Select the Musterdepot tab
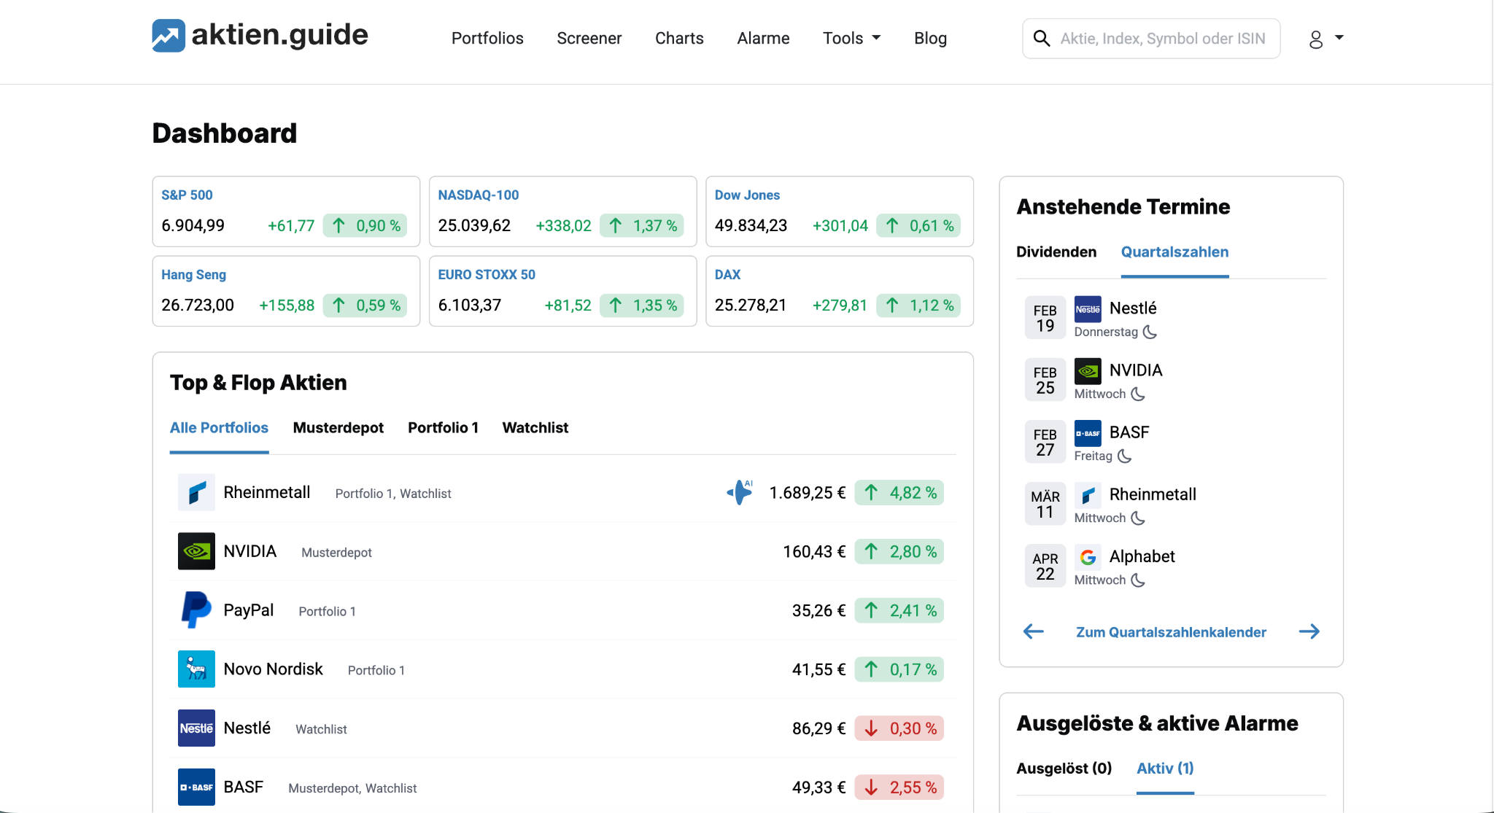The image size is (1494, 813). [x=338, y=428]
